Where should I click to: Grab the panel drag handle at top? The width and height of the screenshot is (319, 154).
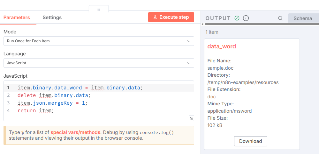(99, 10)
